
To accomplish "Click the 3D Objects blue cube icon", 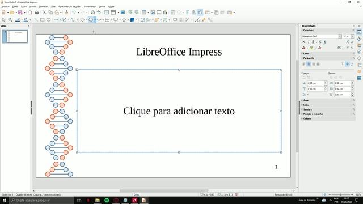I will 132,20.
